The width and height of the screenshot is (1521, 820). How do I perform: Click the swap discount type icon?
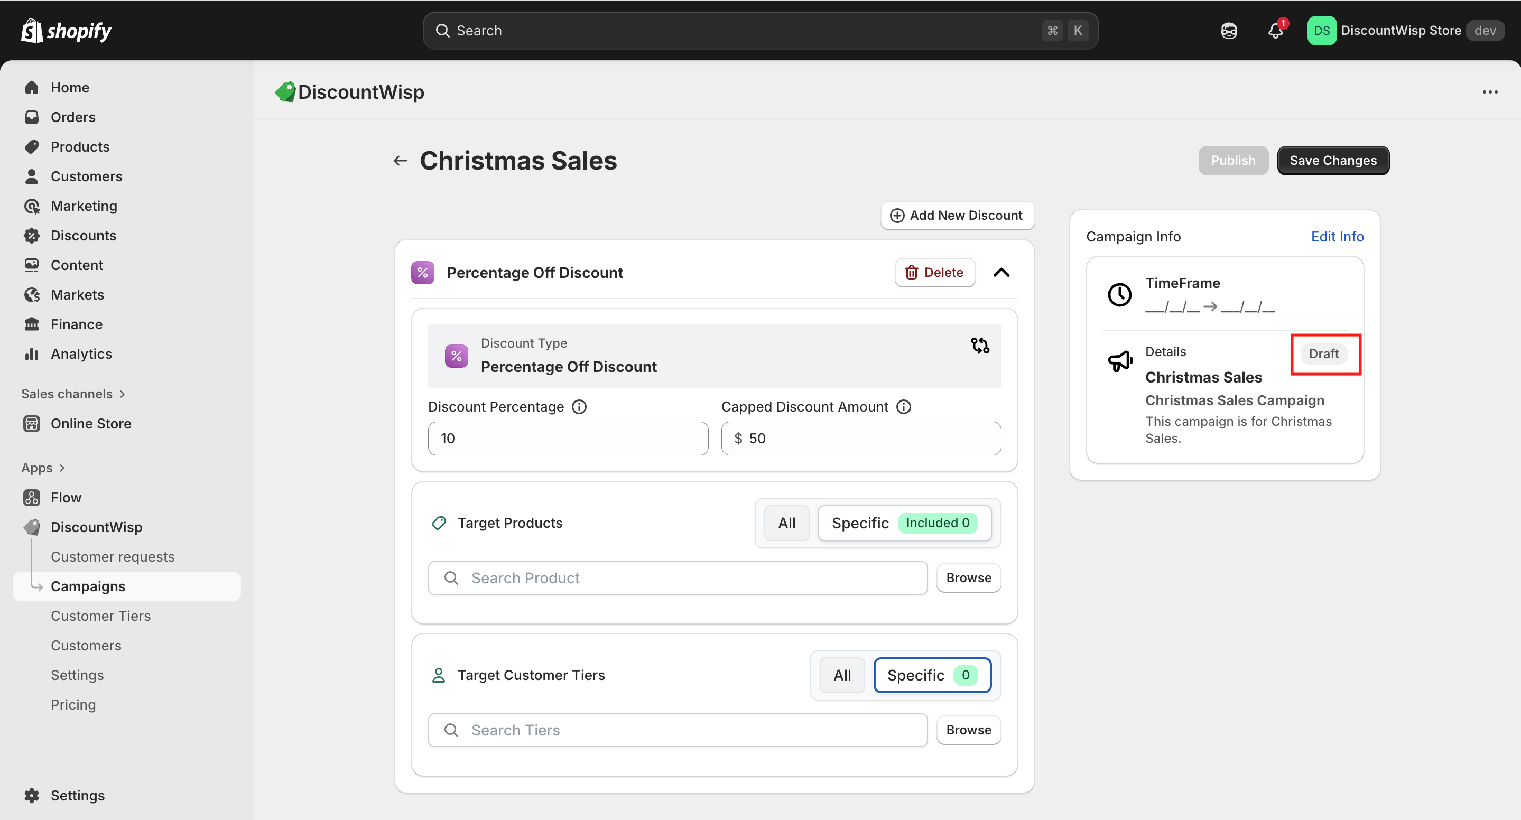click(979, 346)
